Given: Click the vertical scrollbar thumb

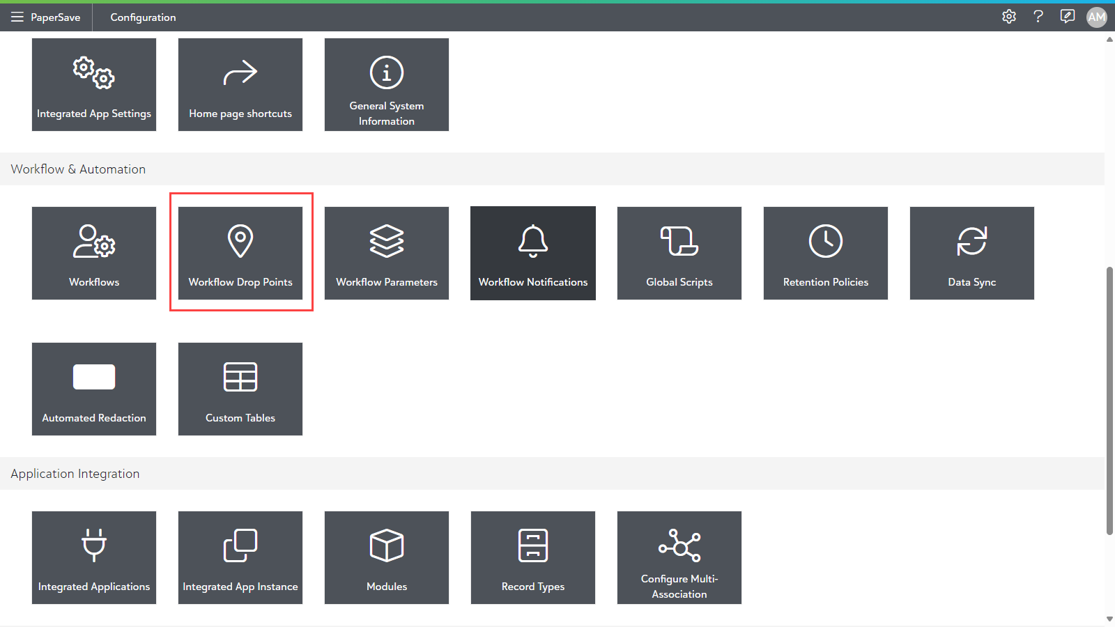Looking at the screenshot, I should (x=1109, y=401).
